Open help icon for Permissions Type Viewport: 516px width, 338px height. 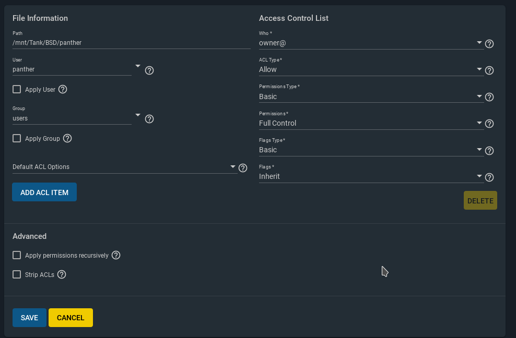click(489, 97)
